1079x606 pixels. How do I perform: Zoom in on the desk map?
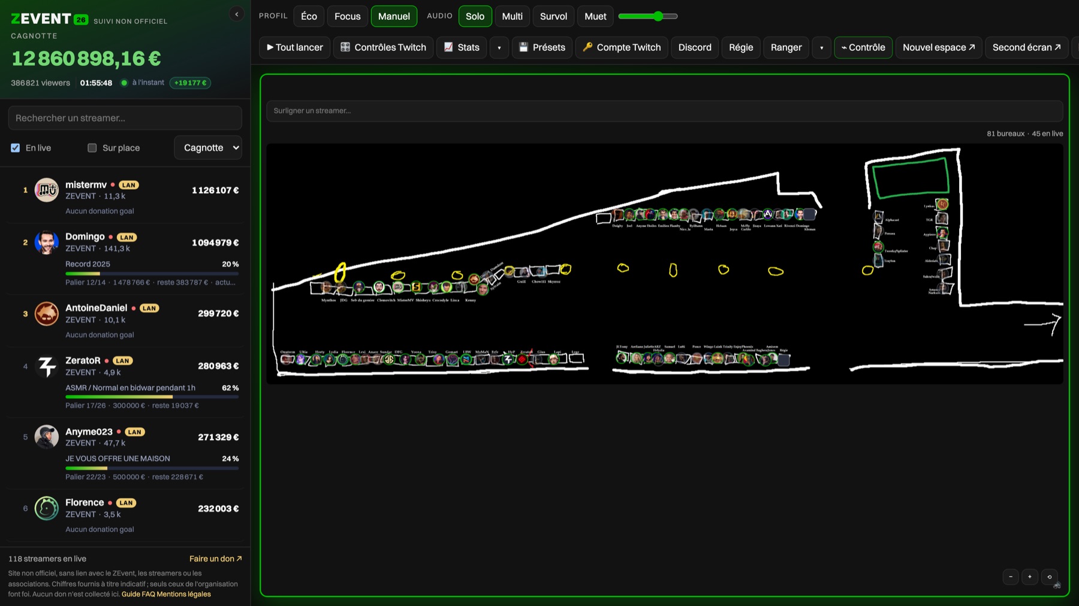click(1030, 577)
